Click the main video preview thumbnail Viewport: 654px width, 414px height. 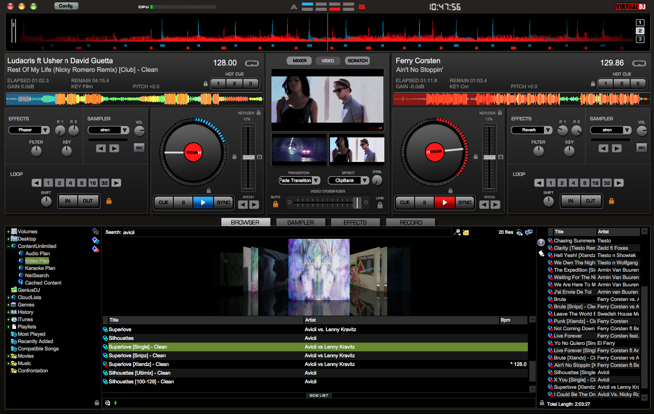point(328,100)
